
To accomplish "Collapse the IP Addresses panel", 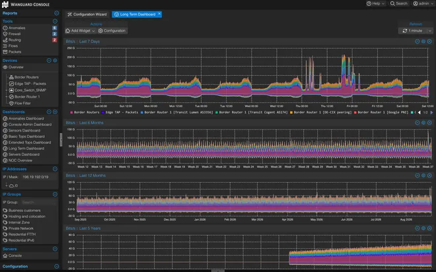I will [x=55, y=169].
